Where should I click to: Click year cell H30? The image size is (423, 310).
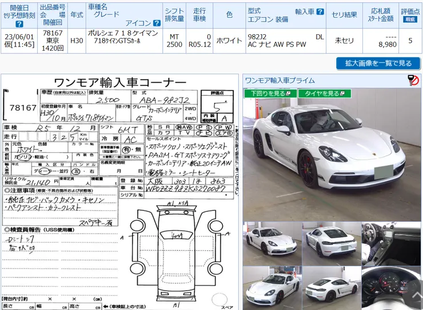(77, 40)
